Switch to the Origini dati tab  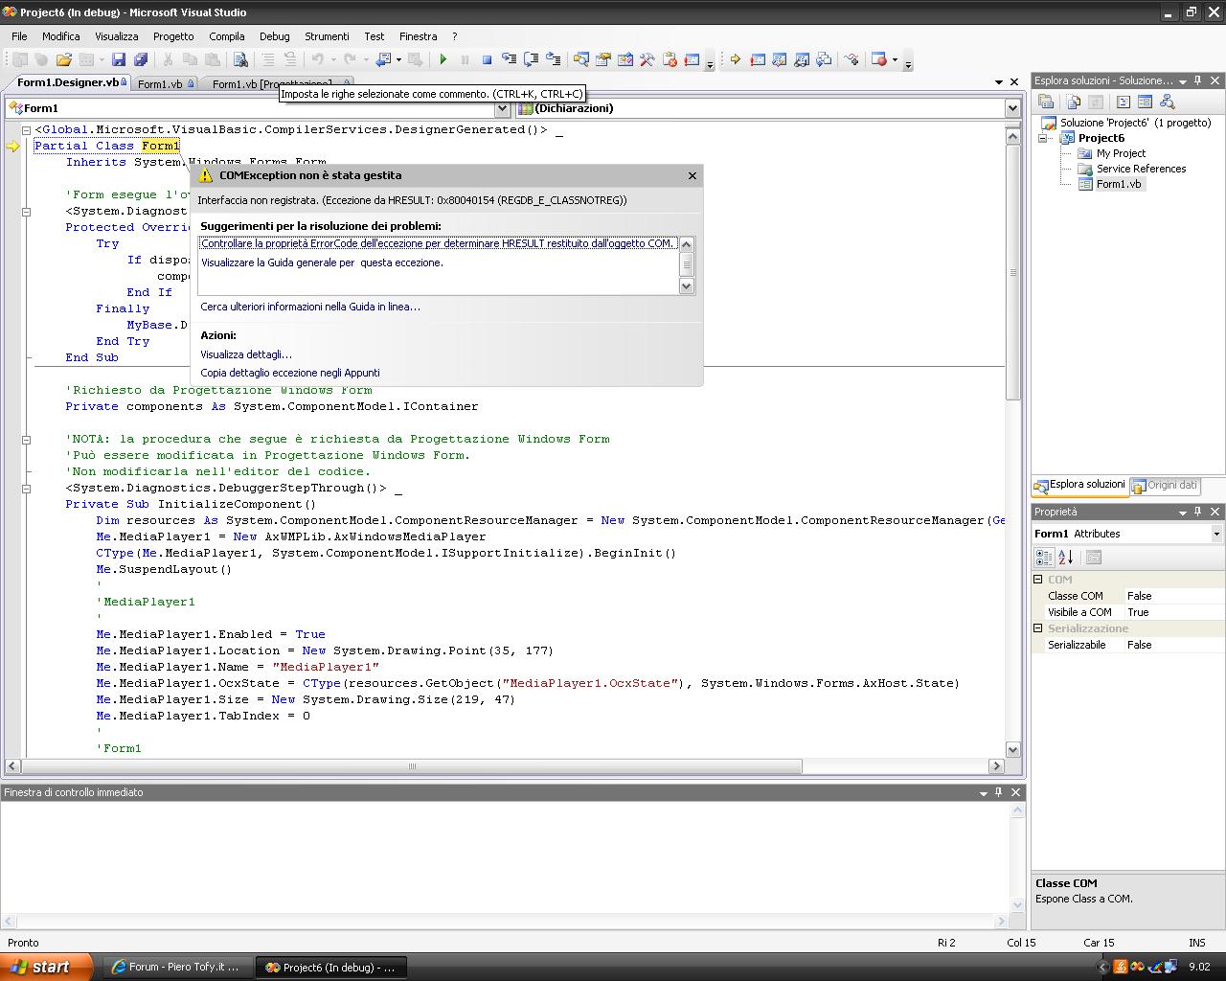point(1165,486)
